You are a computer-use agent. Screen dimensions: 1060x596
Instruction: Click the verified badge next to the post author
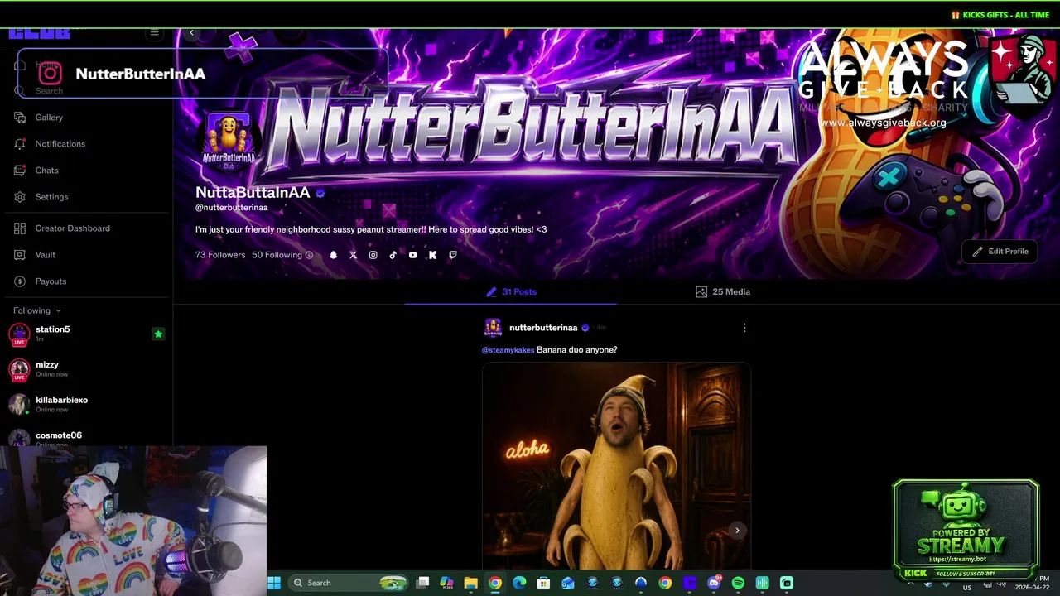pos(585,328)
